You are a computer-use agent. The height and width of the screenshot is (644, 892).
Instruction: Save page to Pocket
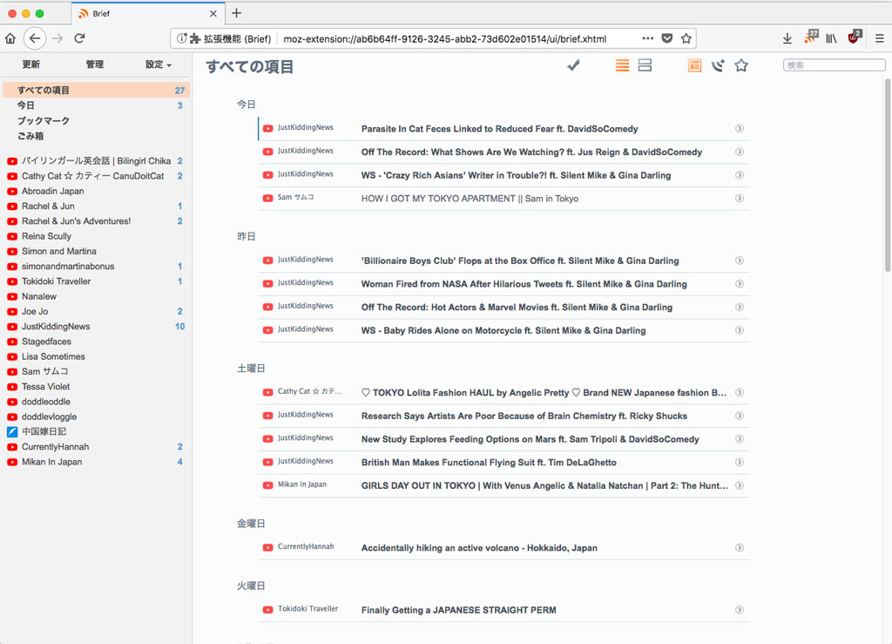pyautogui.click(x=667, y=38)
